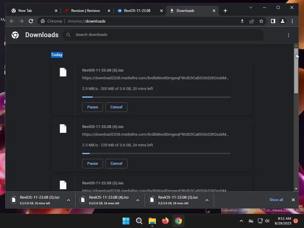Click the Chrome icon in the taskbar

click(x=178, y=221)
